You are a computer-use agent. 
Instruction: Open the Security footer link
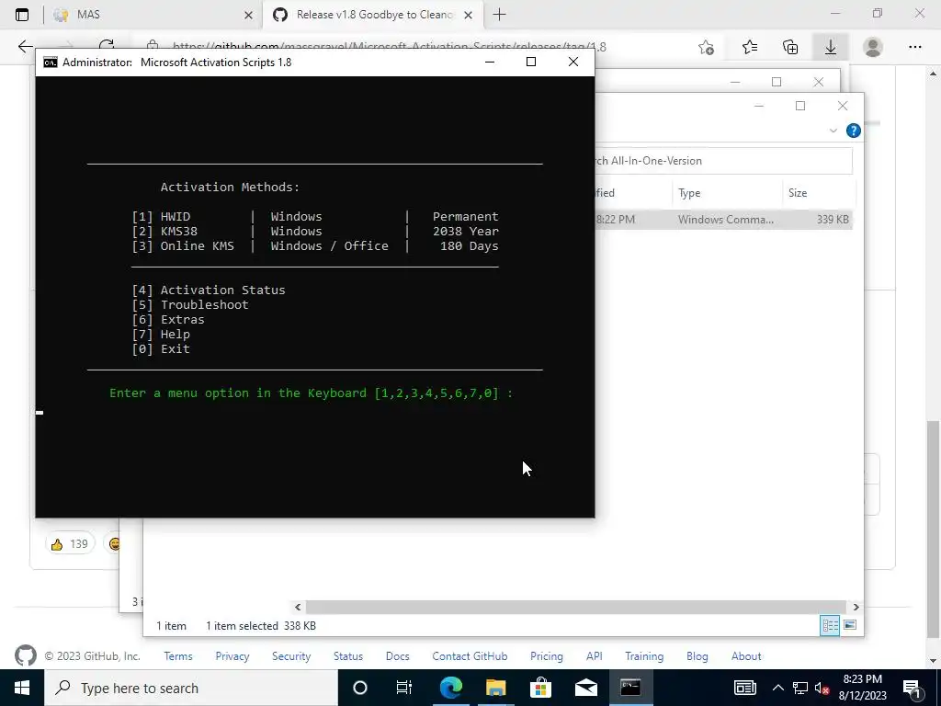coord(291,656)
